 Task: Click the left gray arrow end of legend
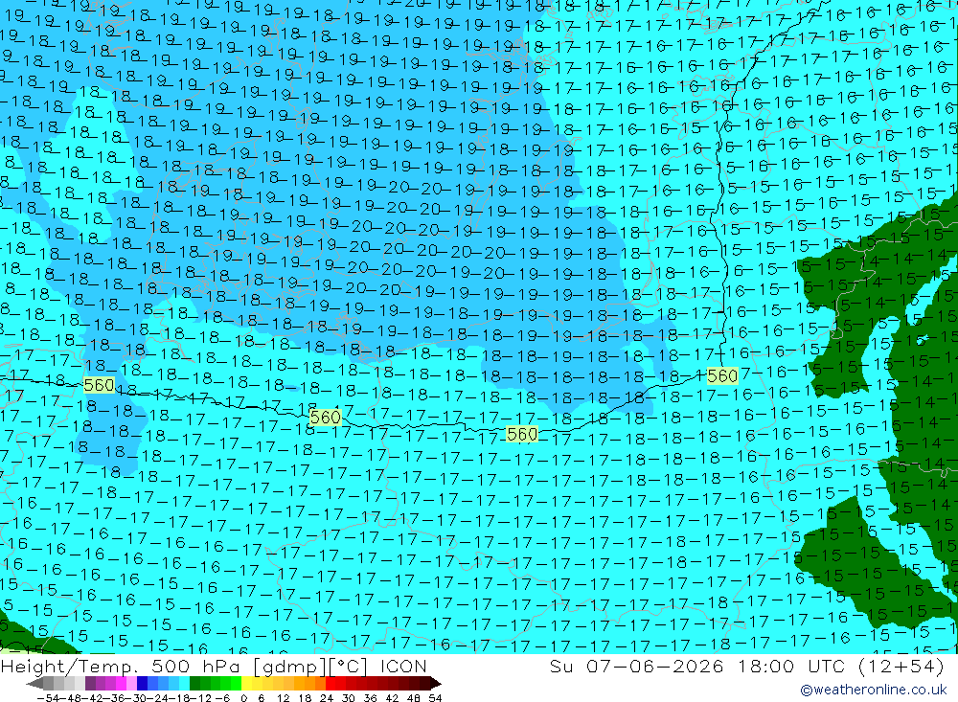coord(34,684)
